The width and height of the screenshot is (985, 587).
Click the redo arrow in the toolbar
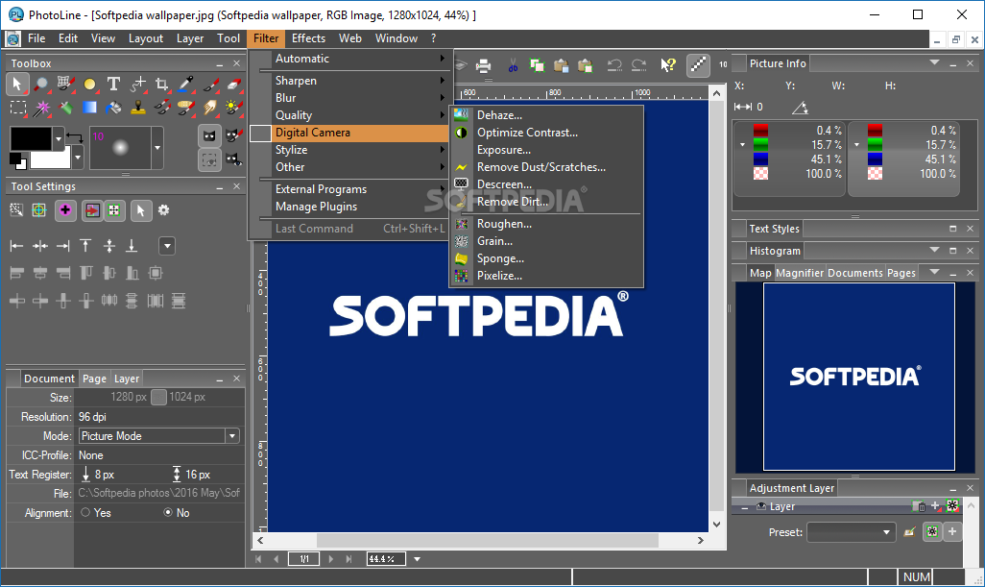point(638,65)
